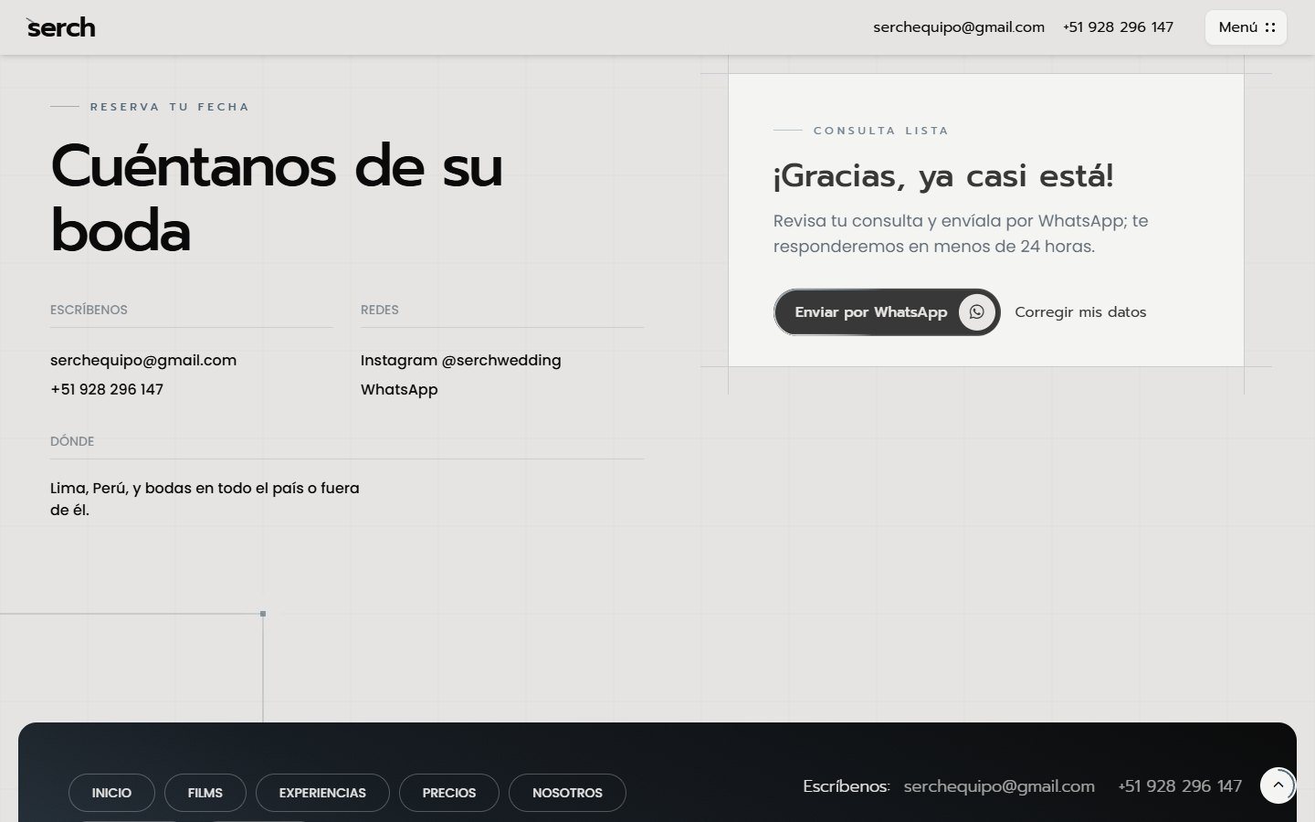Click the REDES section label
This screenshot has width=1315, height=822.
click(x=380, y=310)
